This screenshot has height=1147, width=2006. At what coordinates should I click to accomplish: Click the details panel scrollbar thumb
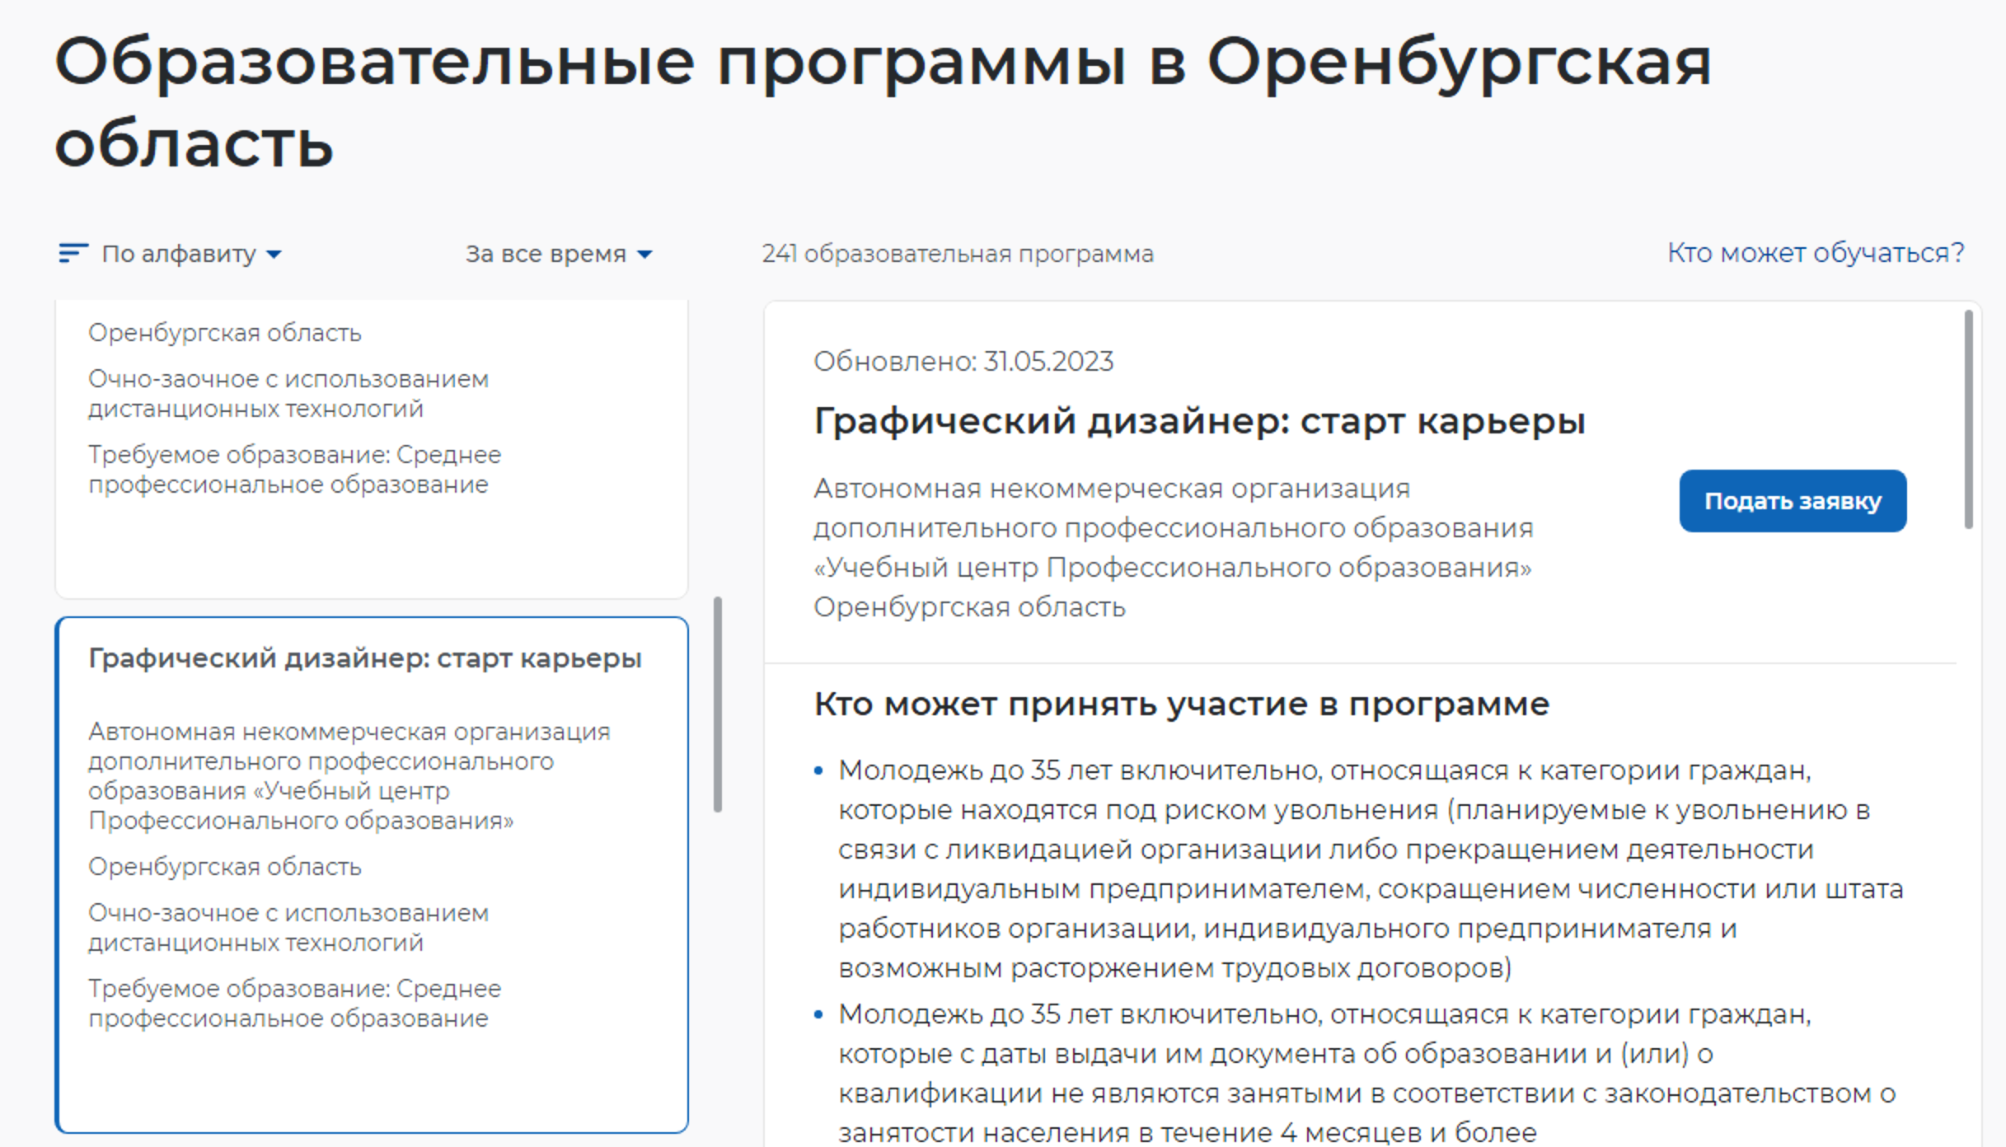1968,419
